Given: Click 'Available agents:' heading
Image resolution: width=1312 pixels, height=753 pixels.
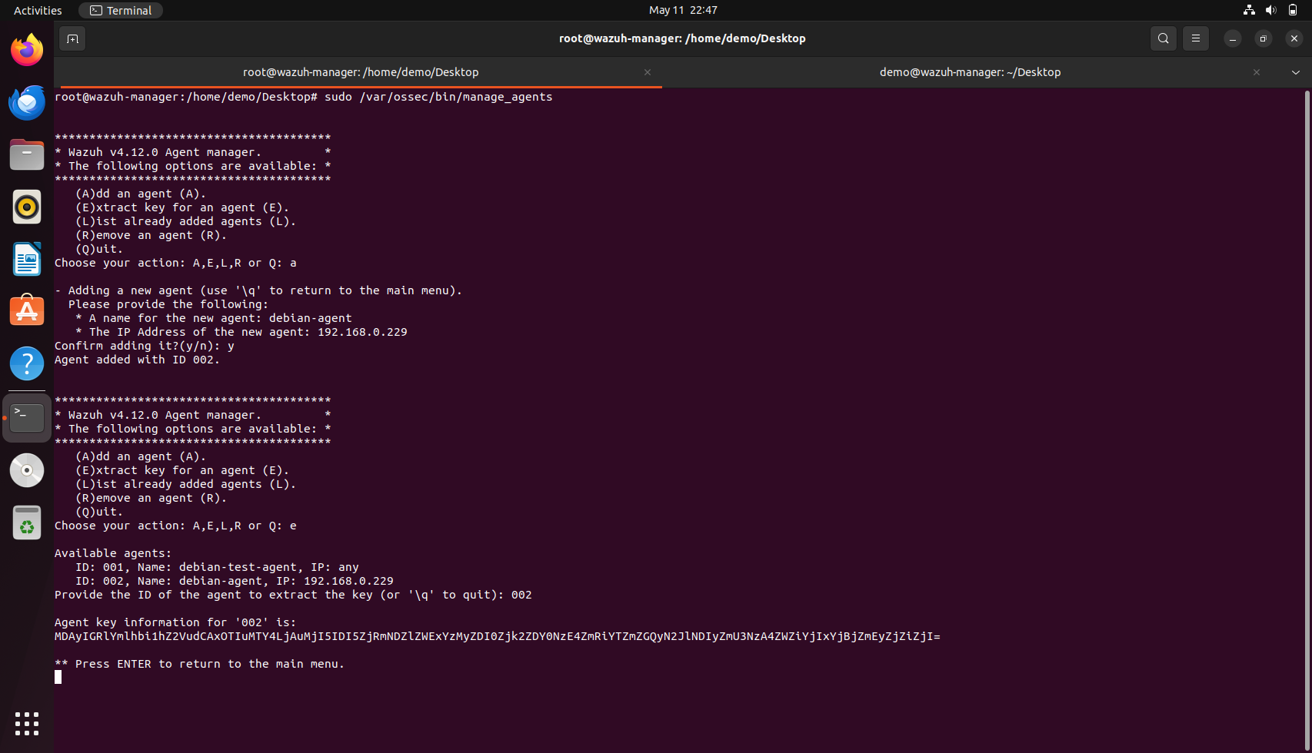Looking at the screenshot, I should 113,553.
